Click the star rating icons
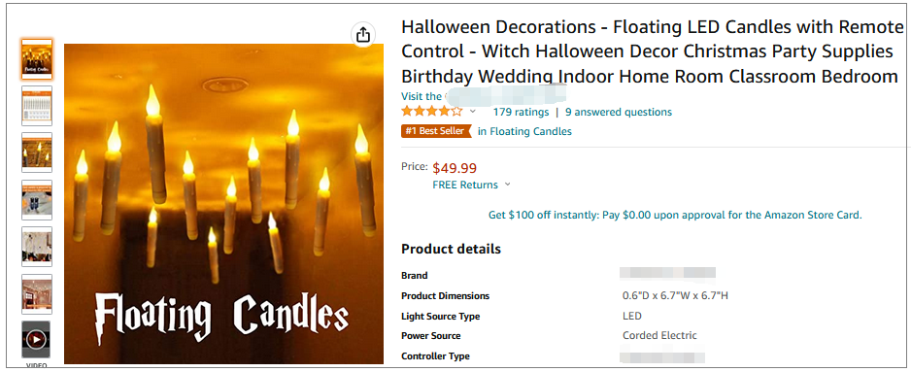This screenshot has height=372, width=911. [x=431, y=111]
